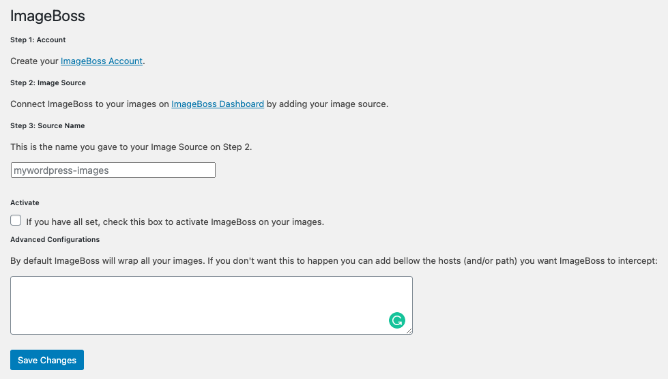Click the 'Create your' text before the account link
Screen dimensions: 668x379
pos(34,61)
